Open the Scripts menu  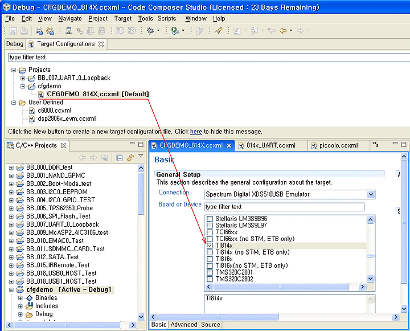point(166,19)
